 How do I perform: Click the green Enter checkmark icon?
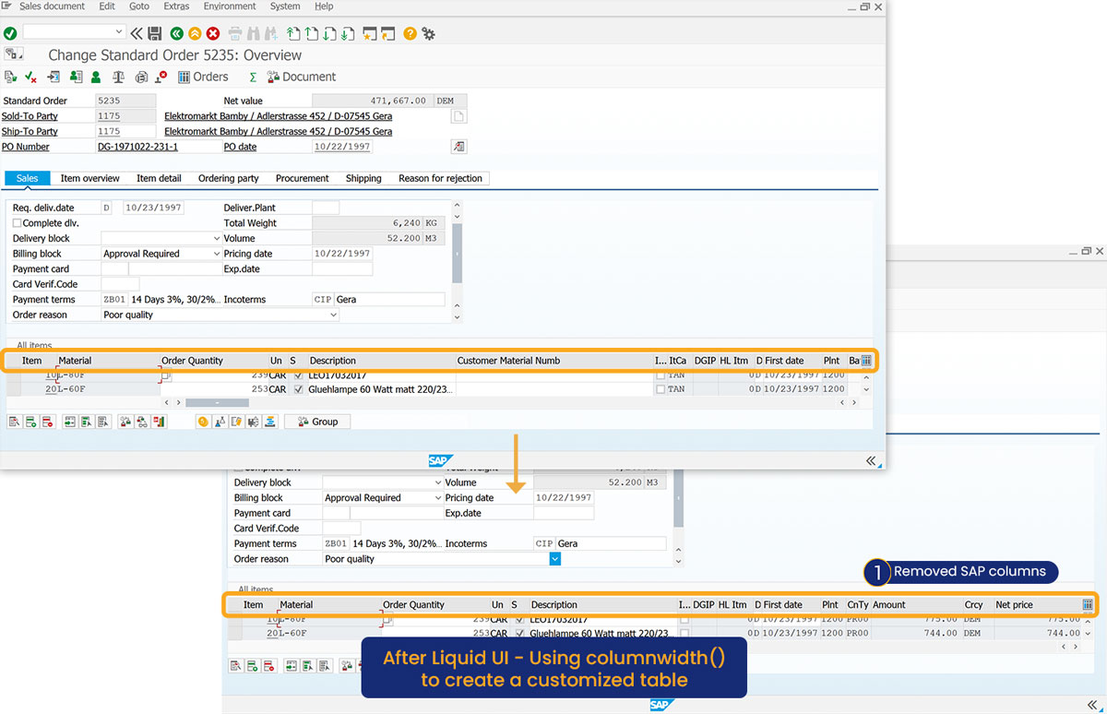(x=10, y=33)
